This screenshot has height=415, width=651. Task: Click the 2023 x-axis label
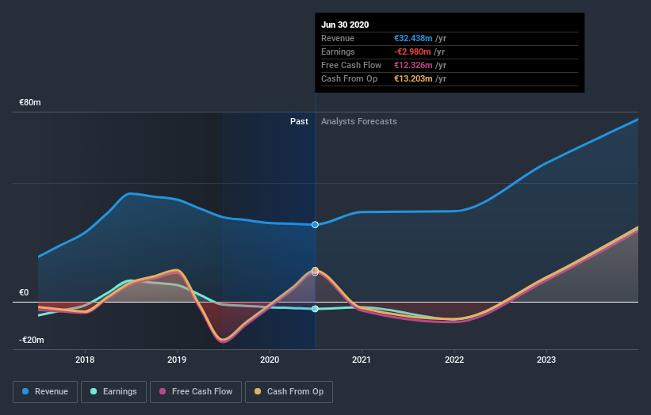coord(546,360)
